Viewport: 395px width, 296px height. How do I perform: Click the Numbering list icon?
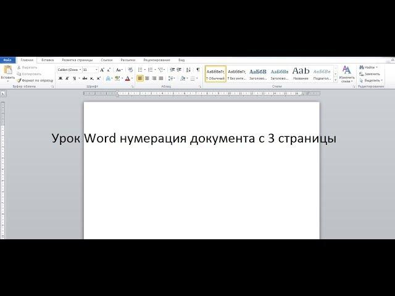coord(151,70)
